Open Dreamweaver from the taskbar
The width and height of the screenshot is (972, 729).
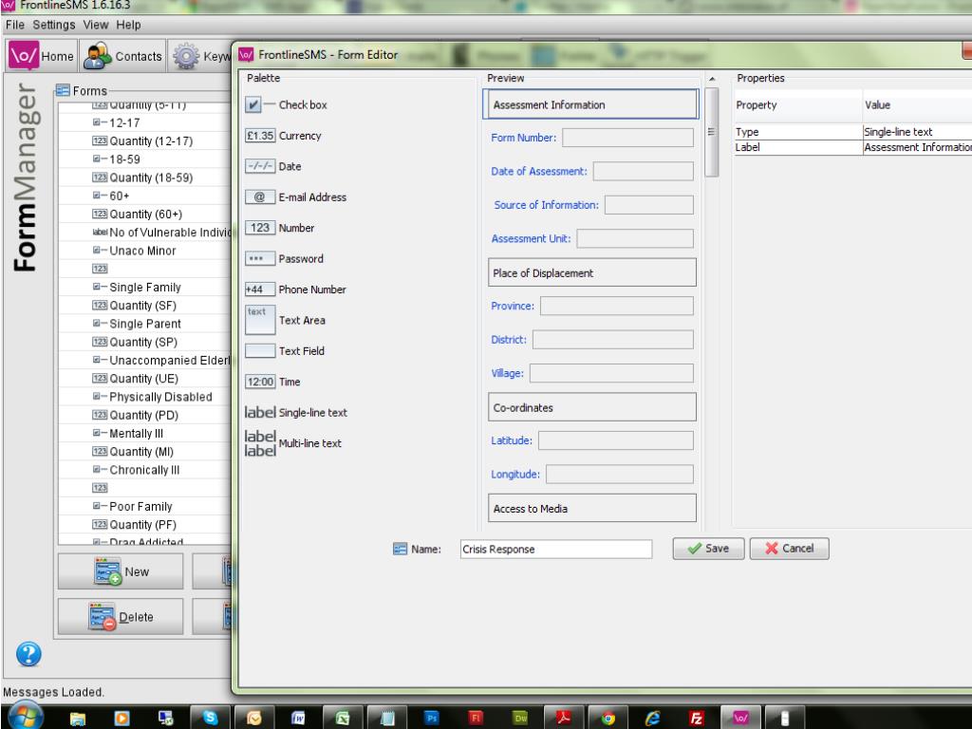tap(520, 718)
